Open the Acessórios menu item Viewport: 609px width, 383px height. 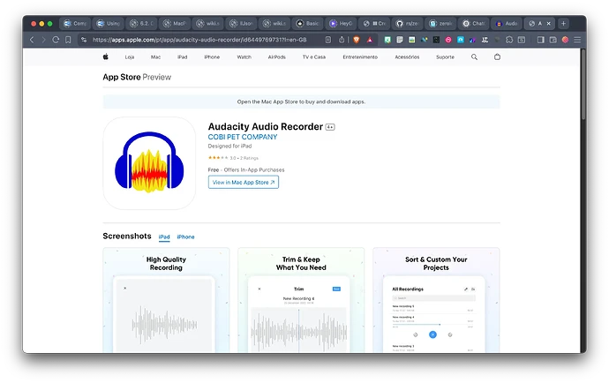[x=407, y=57]
